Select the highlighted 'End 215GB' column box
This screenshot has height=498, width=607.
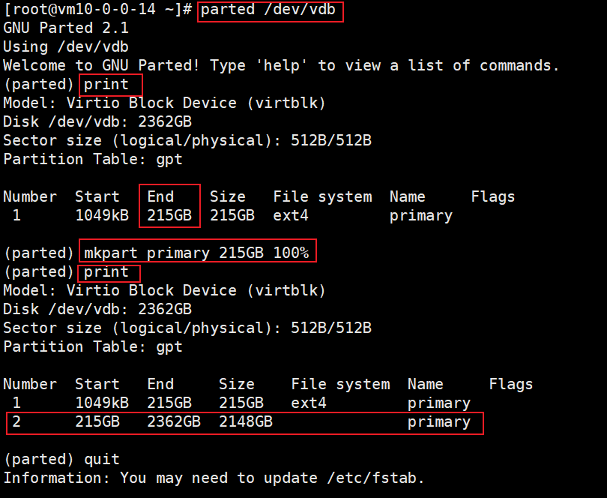coord(169,205)
